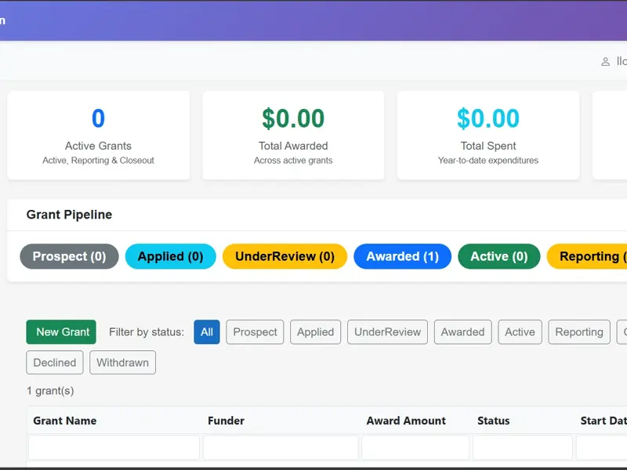Screen dimensions: 627x470
Task: Filter grants by Applied status
Action: click(x=316, y=331)
